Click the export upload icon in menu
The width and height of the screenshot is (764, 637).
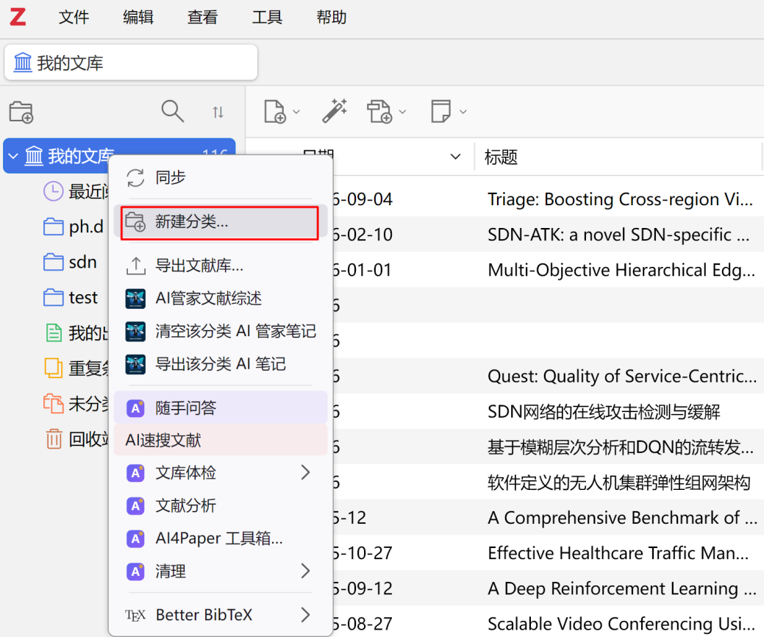135,266
